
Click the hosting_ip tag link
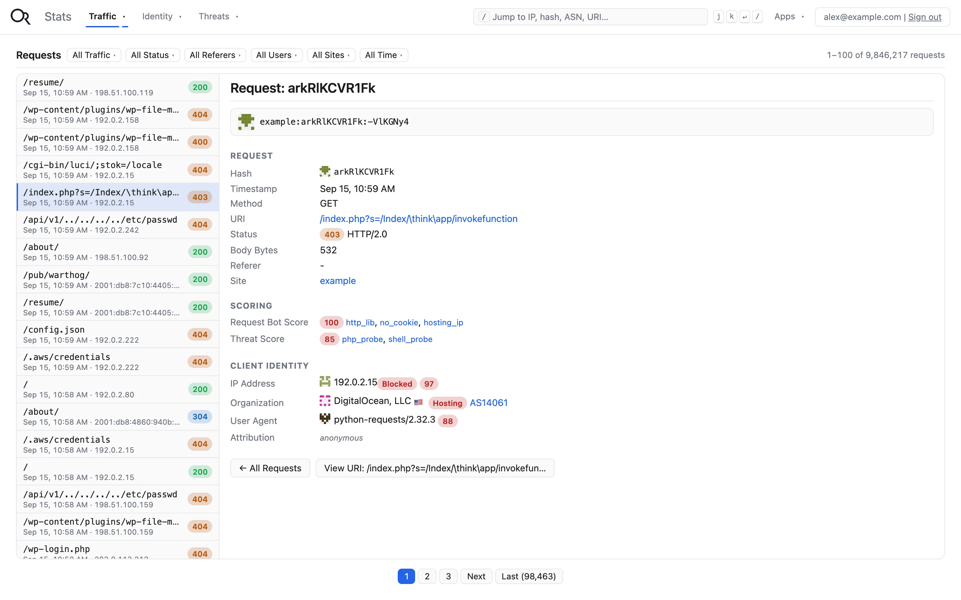tap(443, 323)
